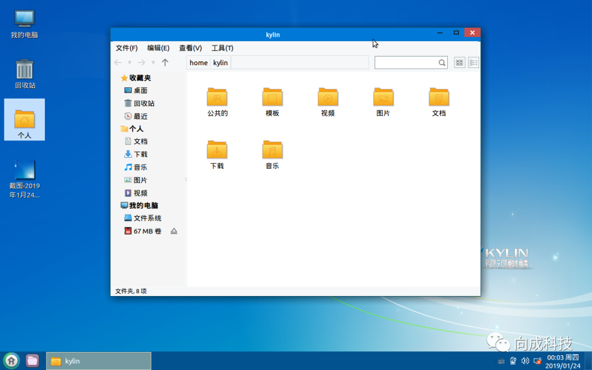
Task: Click the kylin breadcrumb button
Action: [220, 62]
